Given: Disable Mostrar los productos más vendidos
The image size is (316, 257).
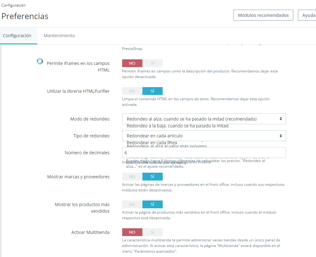Looking at the screenshot, I should (x=132, y=205).
